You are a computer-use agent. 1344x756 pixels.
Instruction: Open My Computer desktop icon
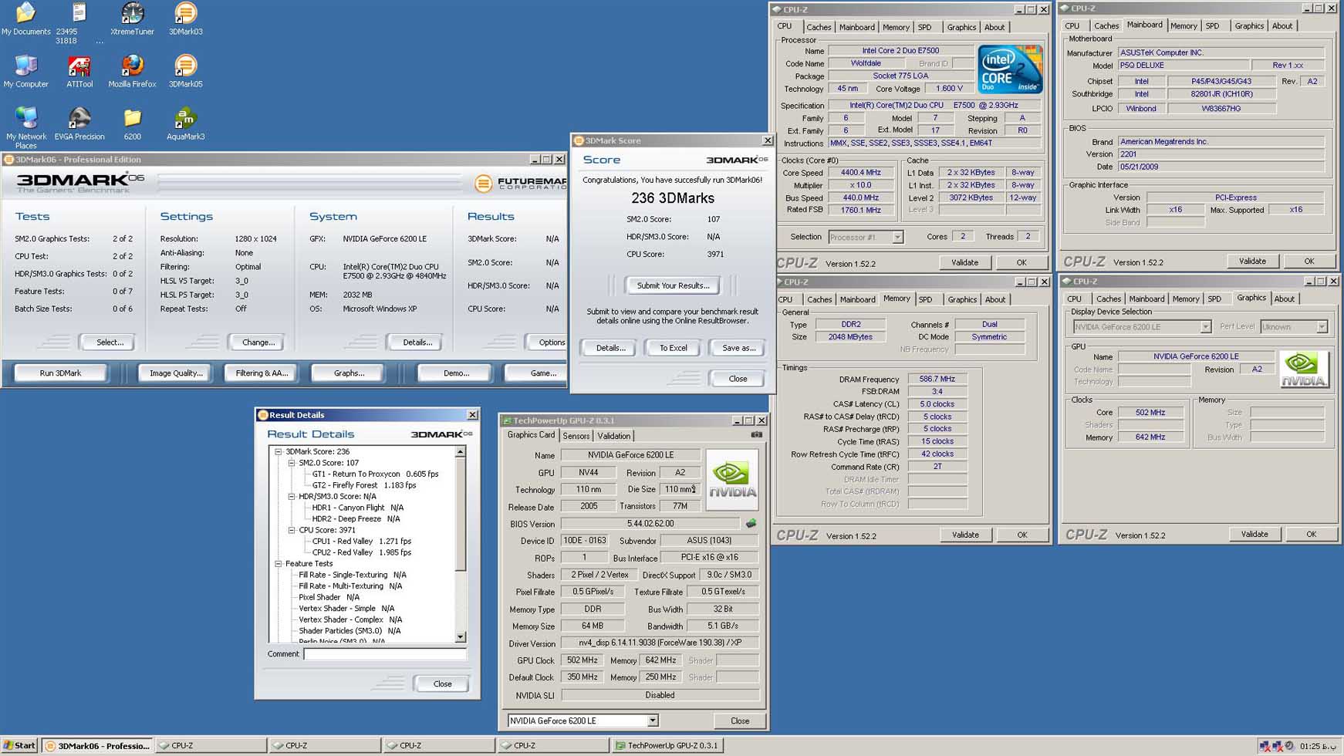coord(25,72)
